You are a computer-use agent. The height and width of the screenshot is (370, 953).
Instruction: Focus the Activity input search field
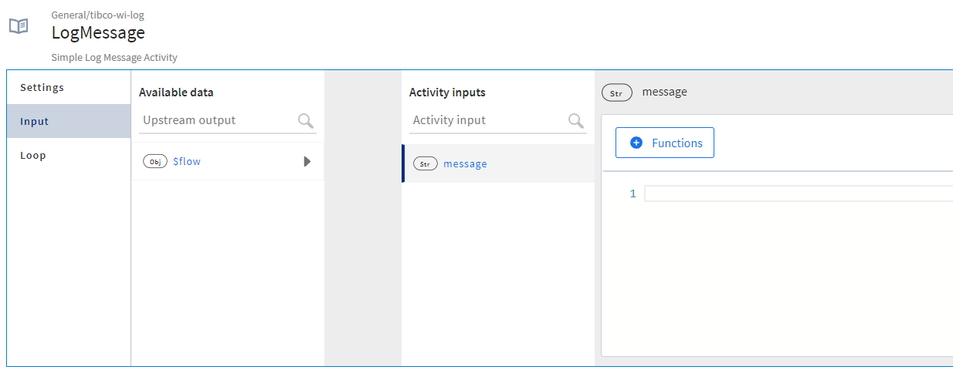coord(487,121)
